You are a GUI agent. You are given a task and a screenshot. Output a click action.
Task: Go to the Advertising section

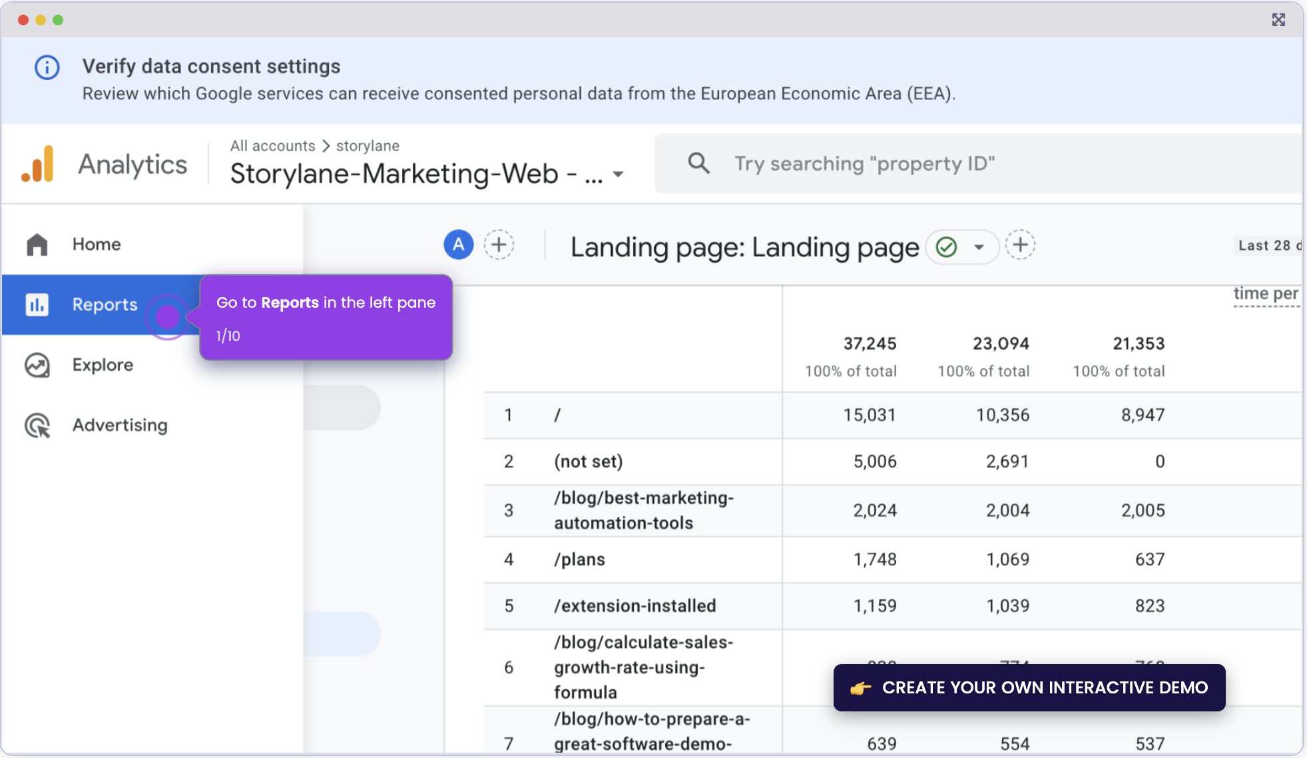click(120, 425)
